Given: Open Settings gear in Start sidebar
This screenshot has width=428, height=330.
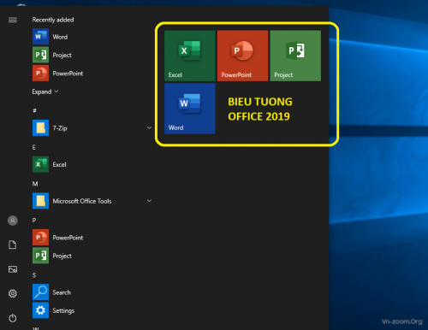Looking at the screenshot, I should [x=13, y=293].
